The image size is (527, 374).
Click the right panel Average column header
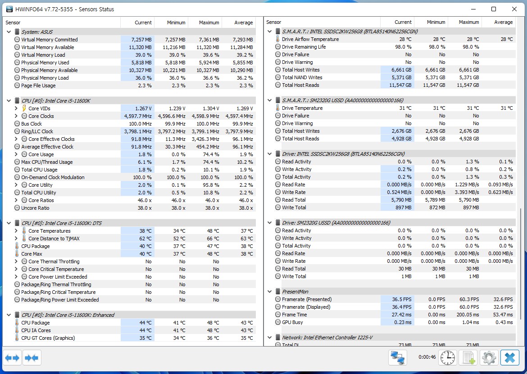click(499, 22)
